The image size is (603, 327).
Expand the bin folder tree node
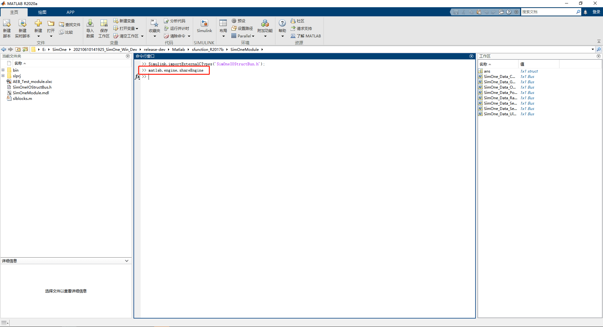coord(3,70)
